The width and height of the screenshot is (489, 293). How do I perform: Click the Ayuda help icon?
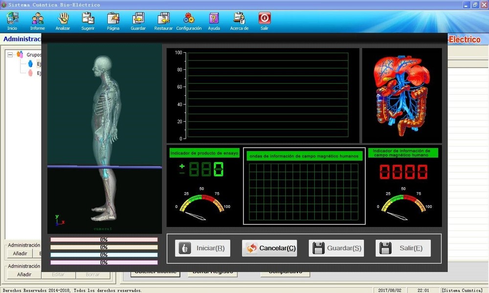214,19
